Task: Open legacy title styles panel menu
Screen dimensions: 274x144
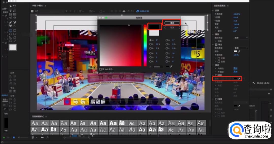Action: point(46,116)
